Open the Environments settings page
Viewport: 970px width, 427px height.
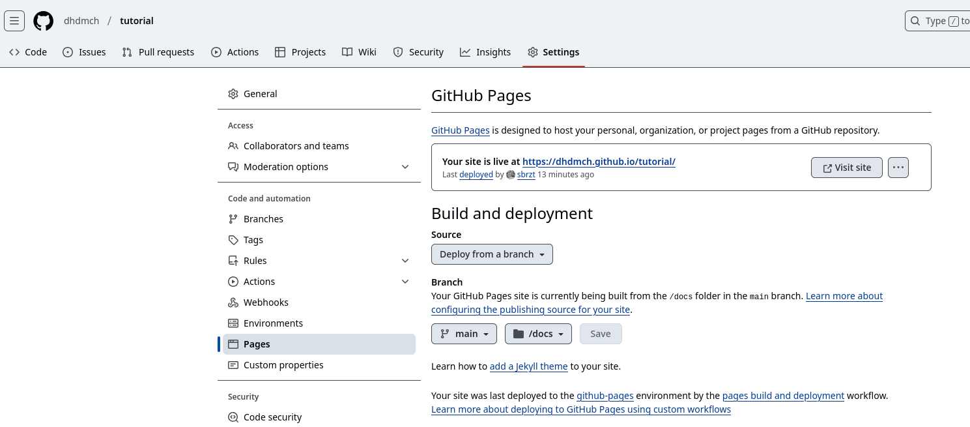point(272,323)
